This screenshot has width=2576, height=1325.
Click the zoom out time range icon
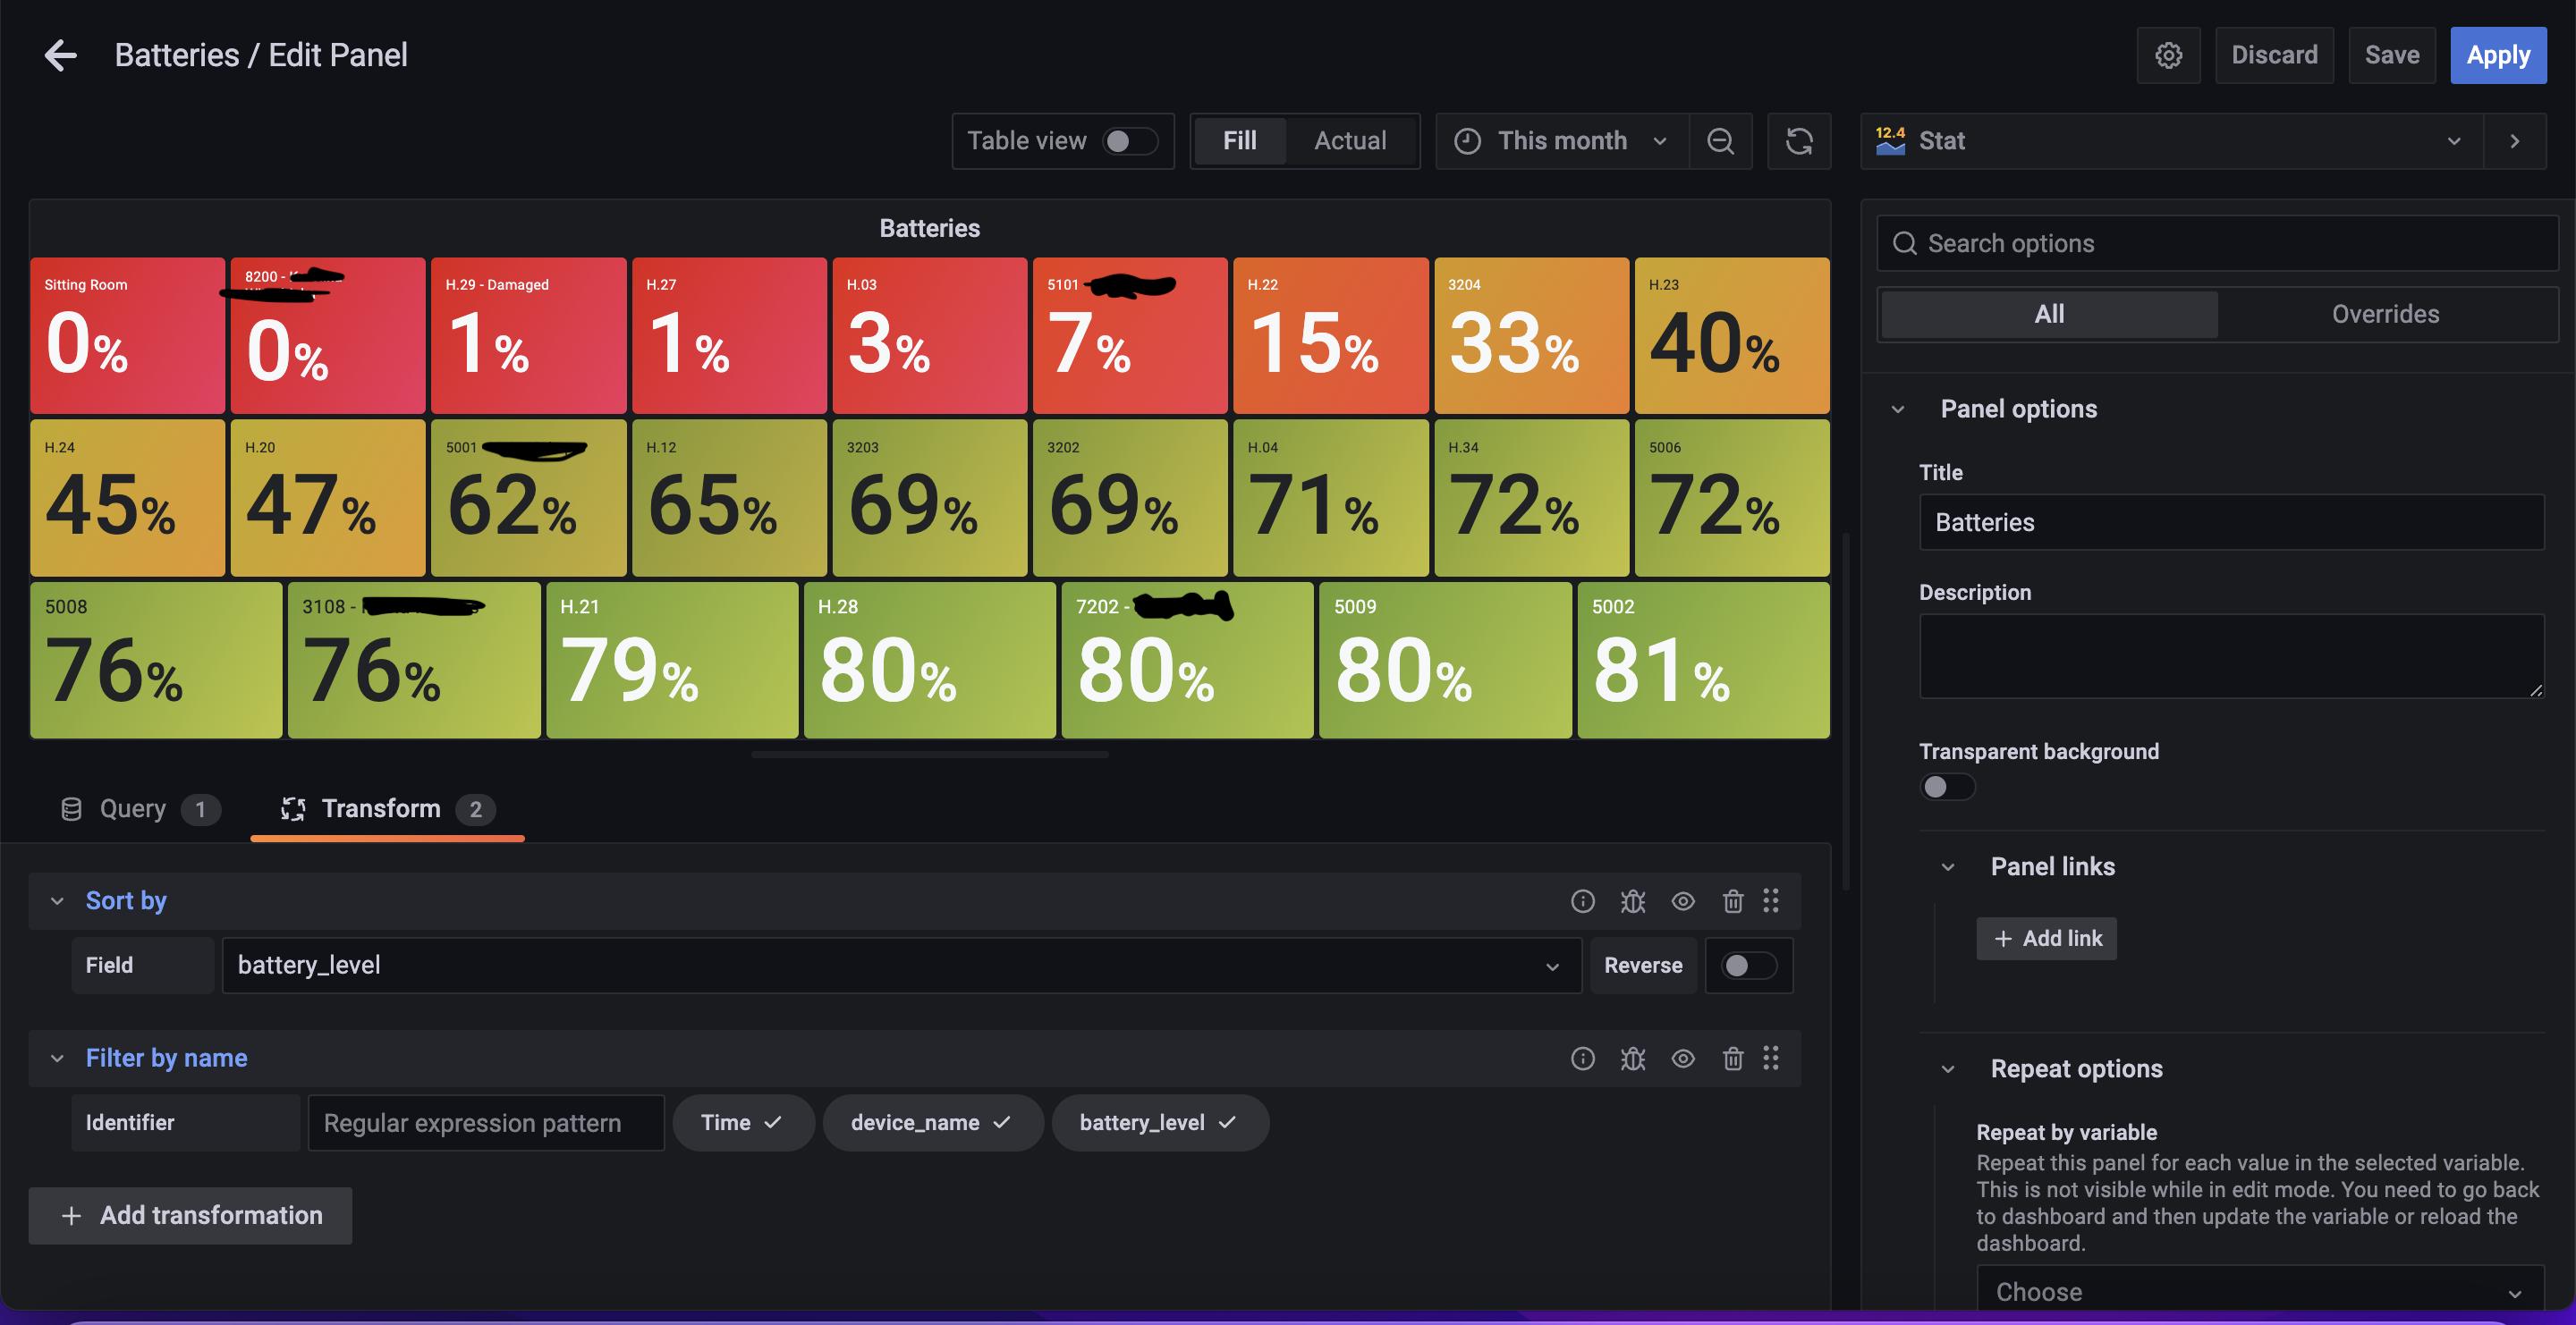coord(1720,141)
